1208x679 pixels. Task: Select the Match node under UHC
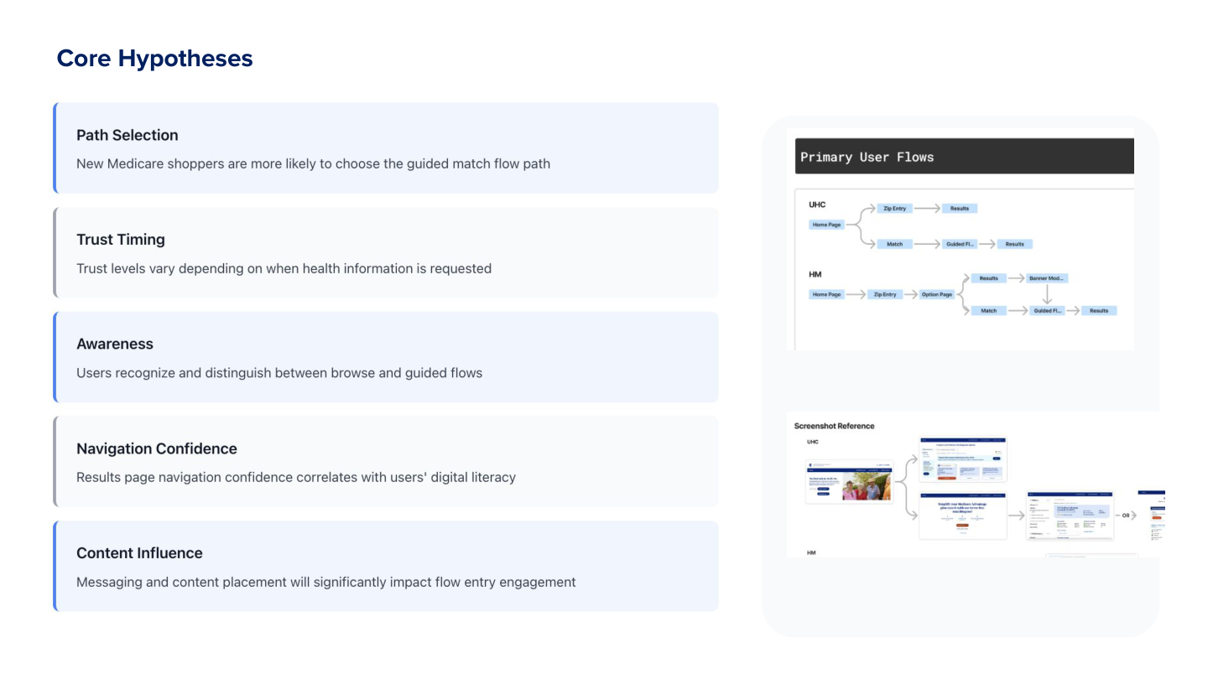coord(894,244)
